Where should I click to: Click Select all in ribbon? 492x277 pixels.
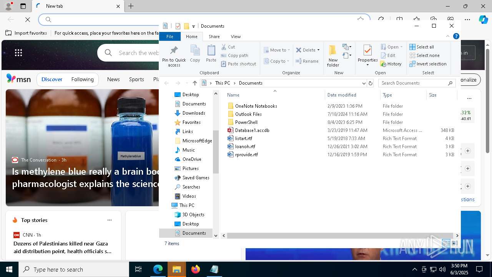(422, 47)
